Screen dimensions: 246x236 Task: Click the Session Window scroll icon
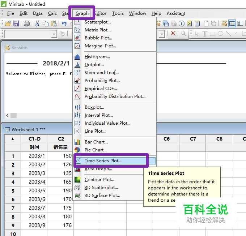[x=224, y=23]
